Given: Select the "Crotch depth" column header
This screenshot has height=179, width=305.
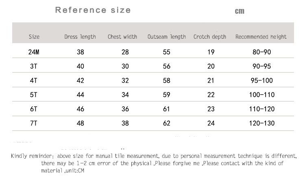Looking at the screenshot, I should [x=210, y=37].
